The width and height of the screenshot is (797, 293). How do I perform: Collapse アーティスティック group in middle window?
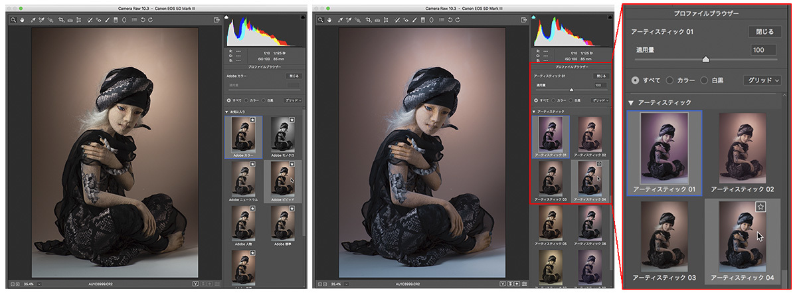[x=533, y=112]
